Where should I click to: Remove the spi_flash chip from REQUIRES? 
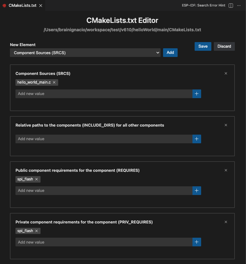pyautogui.click(x=36, y=179)
